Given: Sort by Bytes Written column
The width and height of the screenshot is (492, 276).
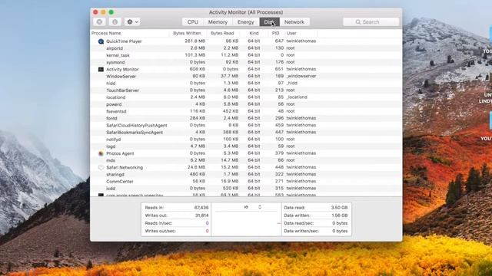Looking at the screenshot, I should (188, 33).
